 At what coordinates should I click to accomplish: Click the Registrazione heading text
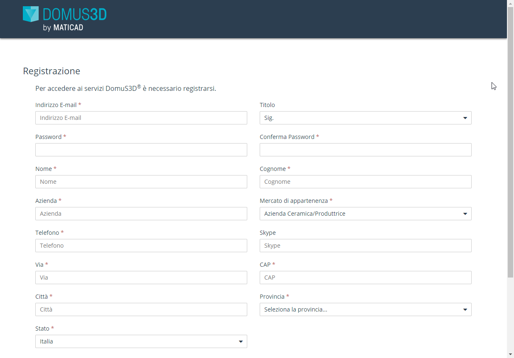coord(52,71)
